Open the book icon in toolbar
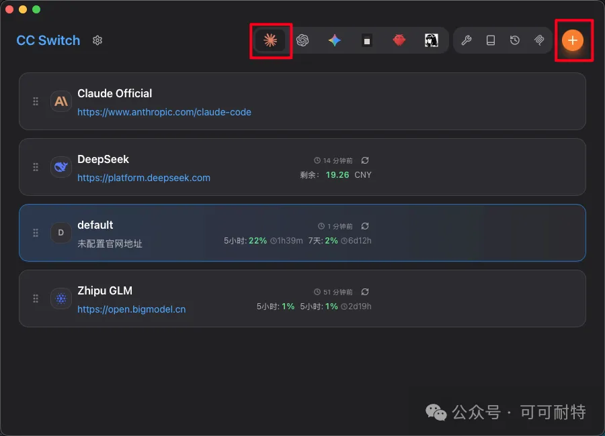605x436 pixels. pyautogui.click(x=491, y=40)
